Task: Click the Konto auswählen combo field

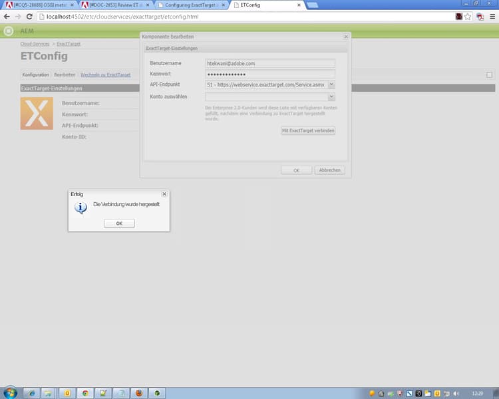Action: 267,96
